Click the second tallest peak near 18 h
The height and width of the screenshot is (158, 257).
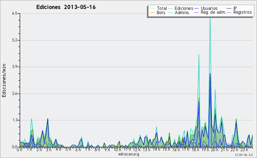click(199, 55)
